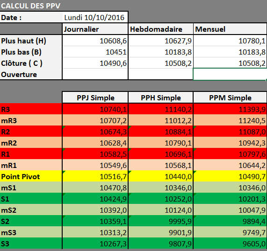Screen dimensions: 267x251
Task: Select the Point Pivot row label
Action: pos(31,176)
